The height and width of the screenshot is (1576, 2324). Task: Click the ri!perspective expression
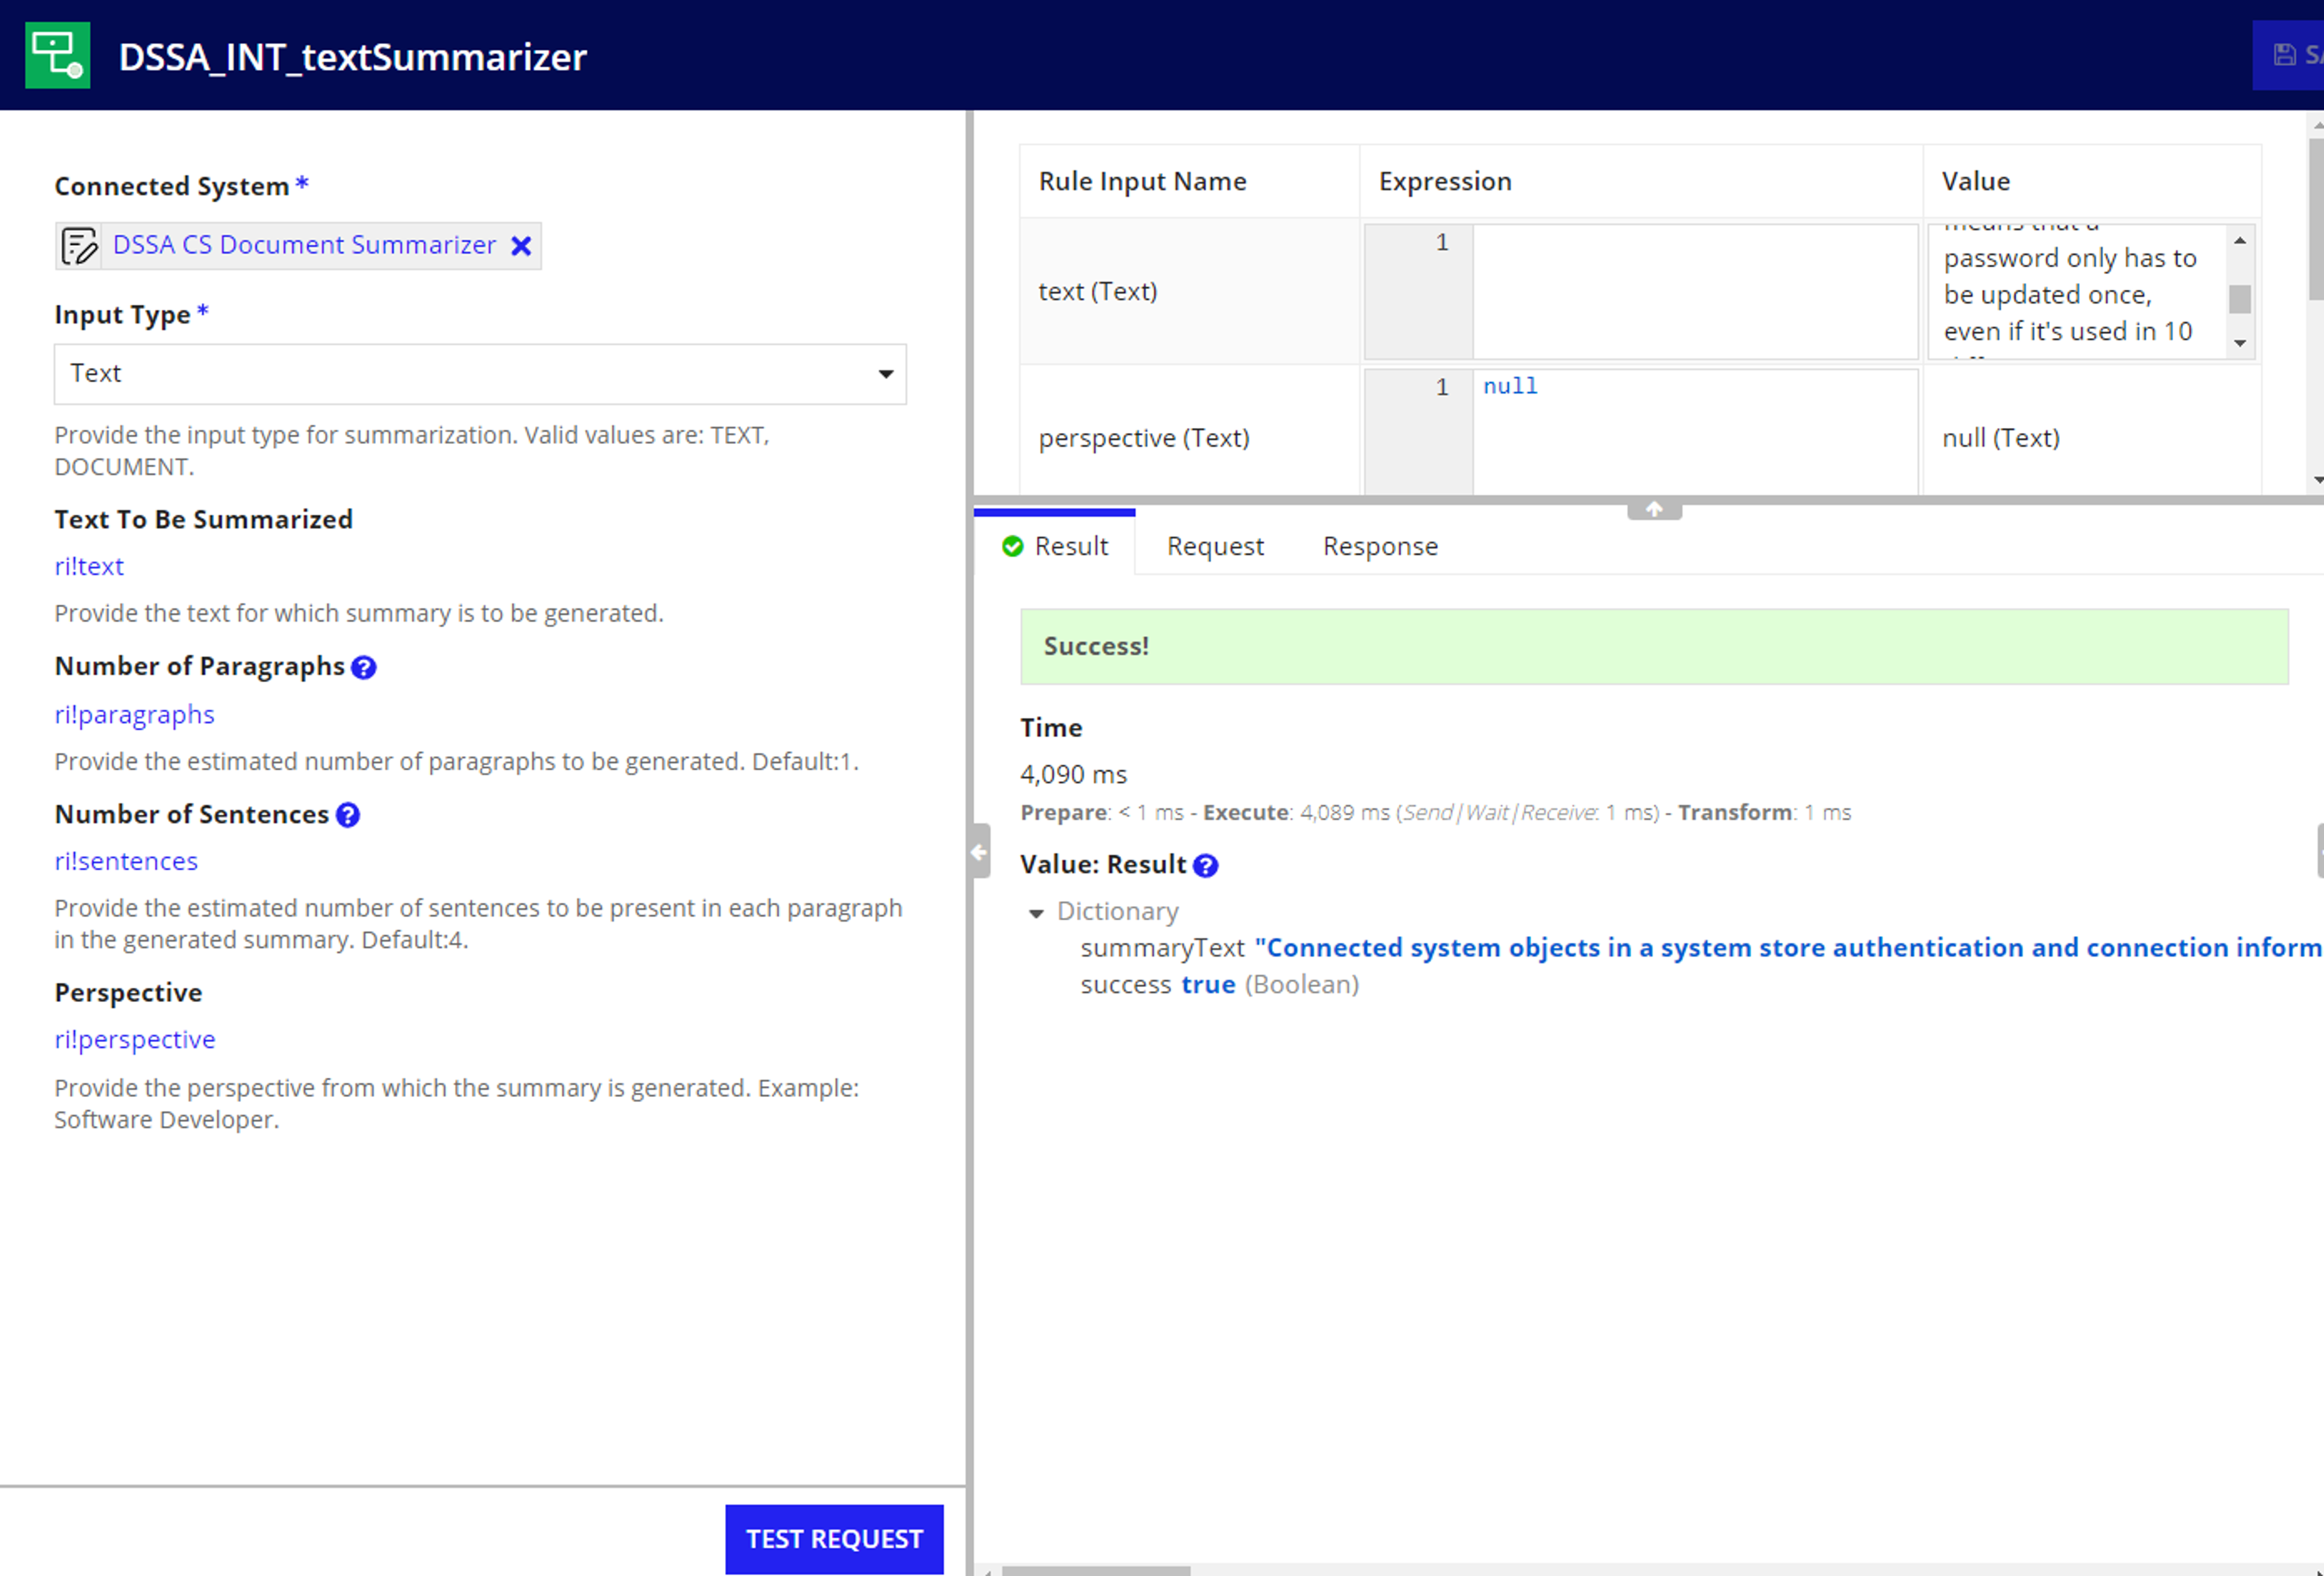(x=135, y=1040)
